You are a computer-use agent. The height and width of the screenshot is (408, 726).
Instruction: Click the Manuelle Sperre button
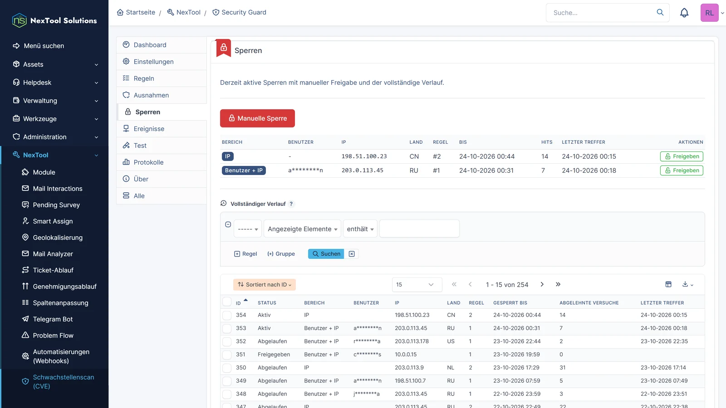257,118
